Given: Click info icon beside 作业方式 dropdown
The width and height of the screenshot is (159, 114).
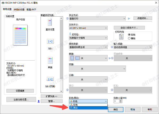Looking at the screenshot, I should (67, 18).
